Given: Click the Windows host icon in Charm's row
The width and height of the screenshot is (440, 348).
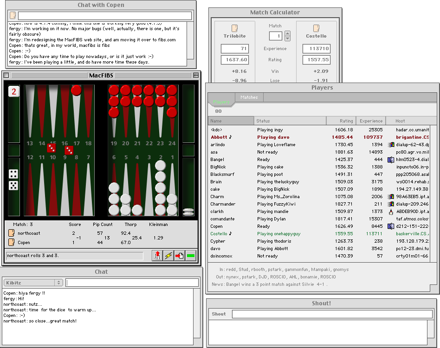Looking at the screenshot, I should (391, 197).
